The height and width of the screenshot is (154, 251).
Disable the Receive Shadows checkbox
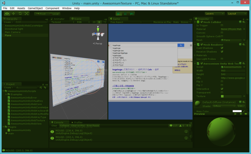pos(222,52)
